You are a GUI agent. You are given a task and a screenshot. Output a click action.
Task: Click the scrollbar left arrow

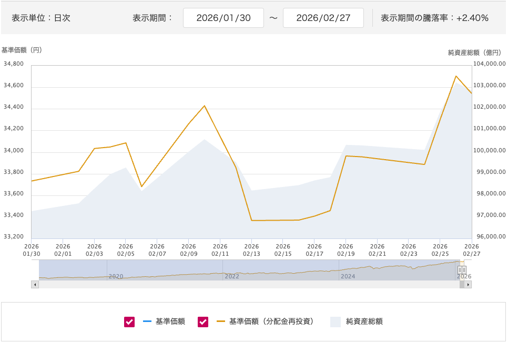tap(35, 284)
